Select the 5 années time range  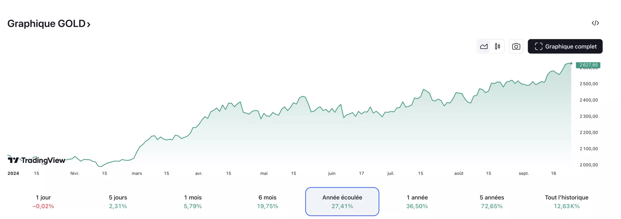tap(492, 201)
